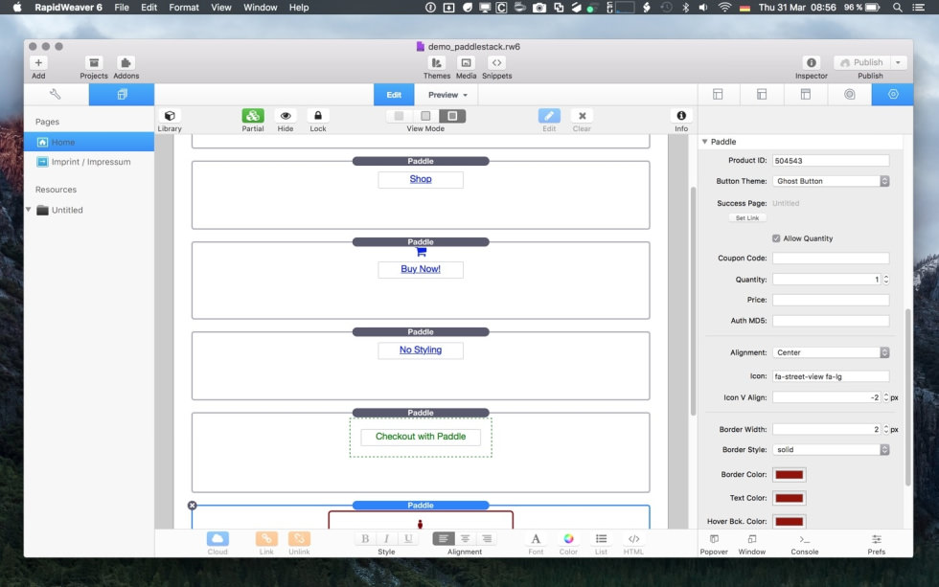The width and height of the screenshot is (939, 587).
Task: Toggle bold text style
Action: (x=365, y=538)
